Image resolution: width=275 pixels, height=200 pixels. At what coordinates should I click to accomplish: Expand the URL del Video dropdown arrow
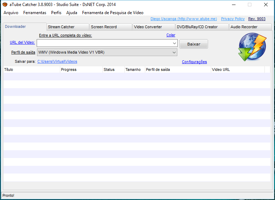[175, 43]
